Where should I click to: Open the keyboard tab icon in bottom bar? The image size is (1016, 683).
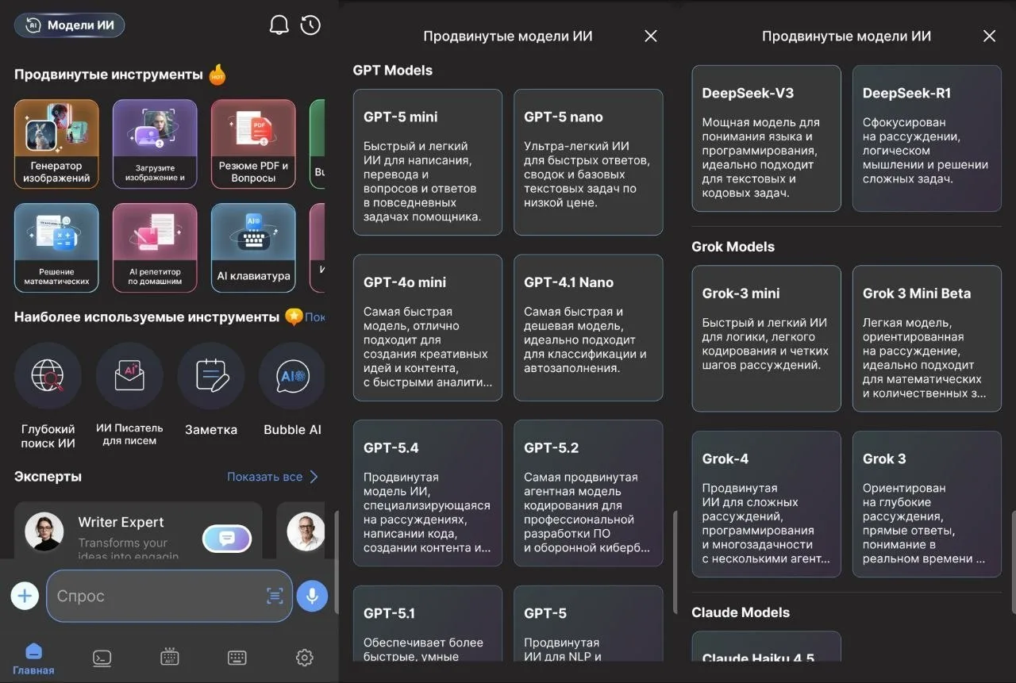pyautogui.click(x=237, y=658)
